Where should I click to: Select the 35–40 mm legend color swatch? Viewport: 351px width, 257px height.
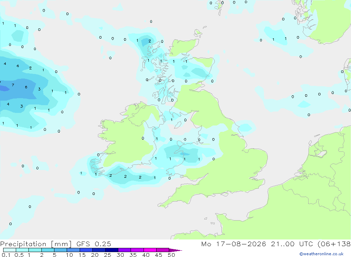pos(137,250)
